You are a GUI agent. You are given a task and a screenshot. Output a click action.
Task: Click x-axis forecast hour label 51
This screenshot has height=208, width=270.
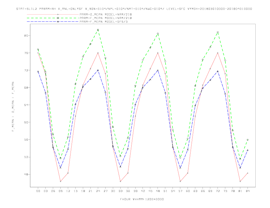tap(165, 191)
